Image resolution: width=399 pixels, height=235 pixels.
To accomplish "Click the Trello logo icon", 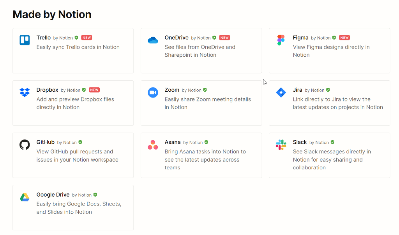I will click(25, 40).
